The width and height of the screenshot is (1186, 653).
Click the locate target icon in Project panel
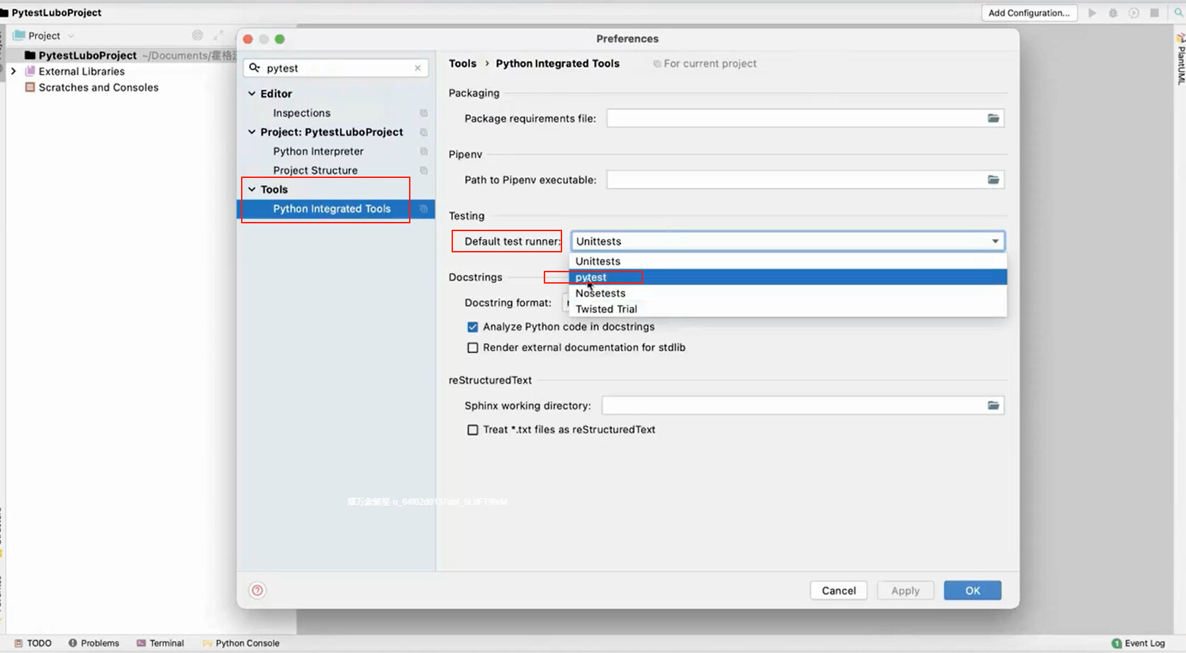[198, 35]
